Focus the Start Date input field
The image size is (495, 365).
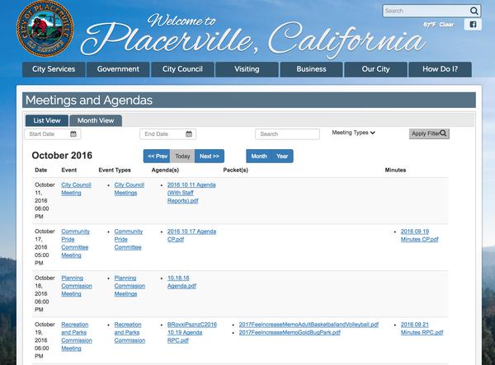(53, 134)
